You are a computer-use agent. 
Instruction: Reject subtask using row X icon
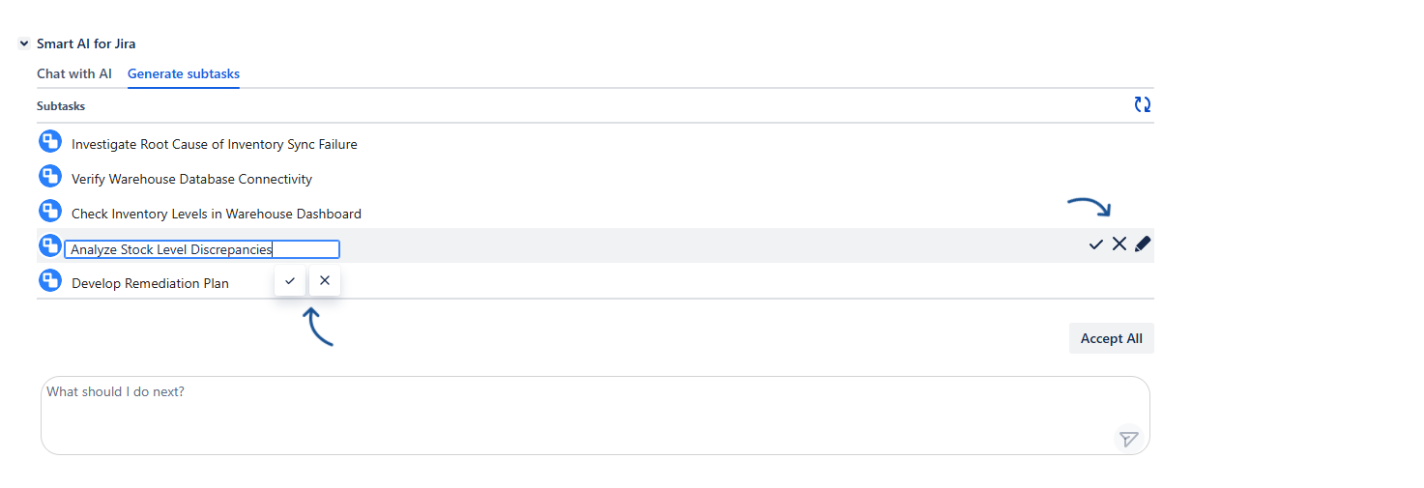point(1119,244)
